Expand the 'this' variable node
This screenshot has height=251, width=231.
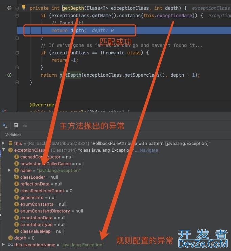4,143
